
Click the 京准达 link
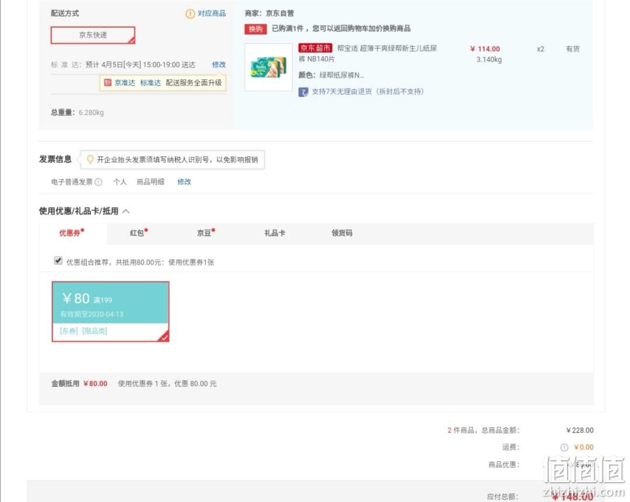(x=125, y=83)
